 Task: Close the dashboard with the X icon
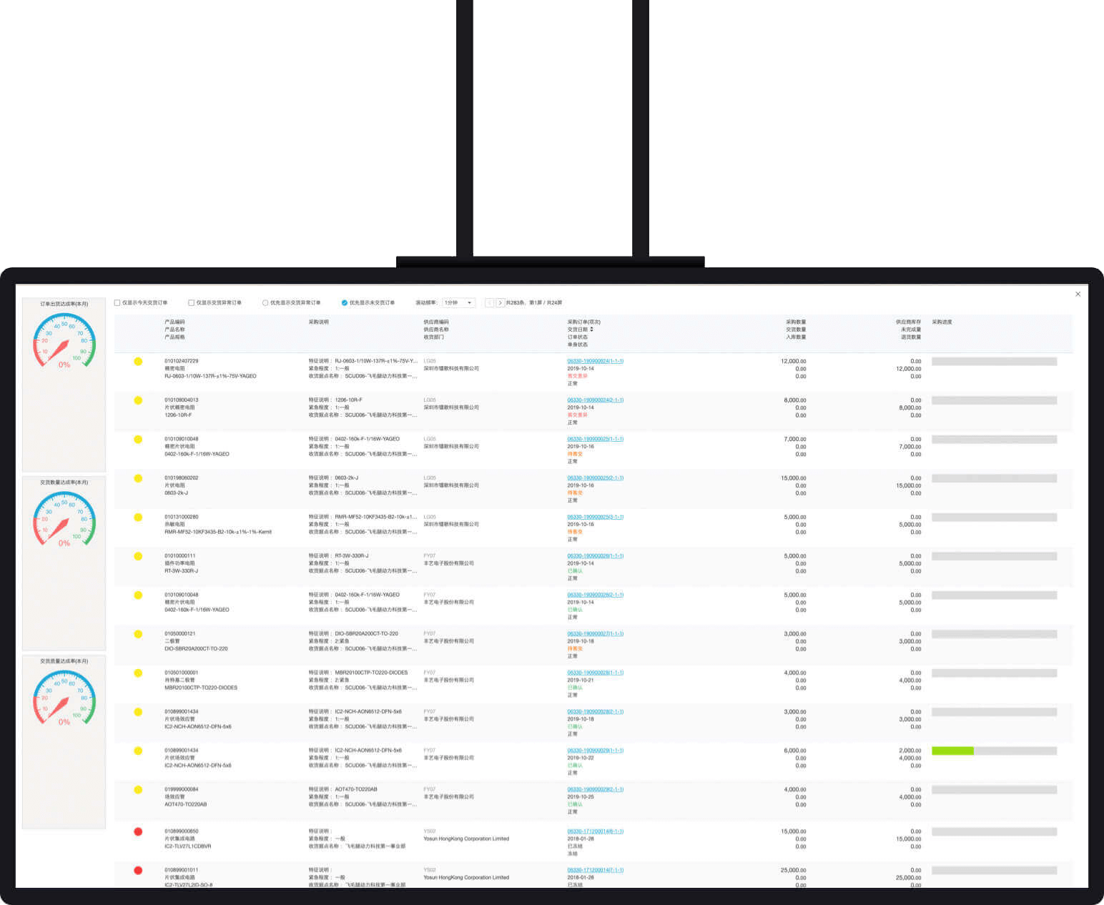(x=1078, y=294)
